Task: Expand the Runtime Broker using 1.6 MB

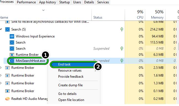Action: coord(1,75)
